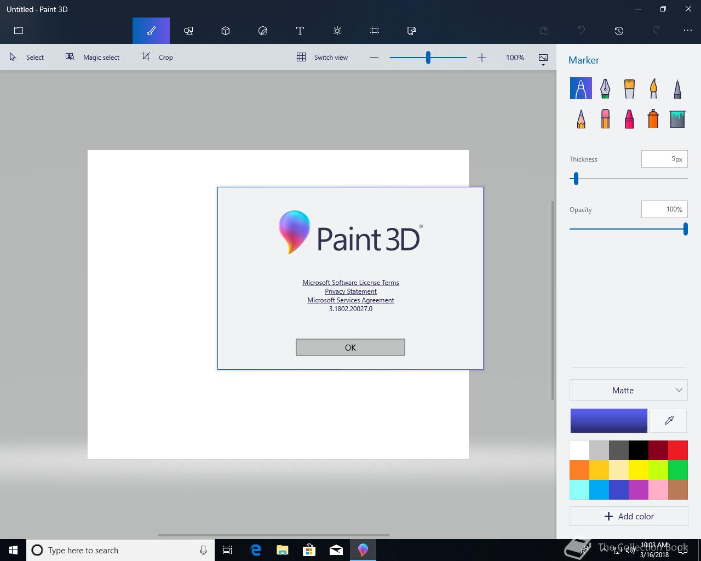This screenshot has width=701, height=561.
Task: Pick the Eraser tool
Action: point(605,118)
